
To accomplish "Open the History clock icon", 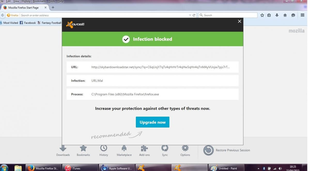I will coord(104,148).
